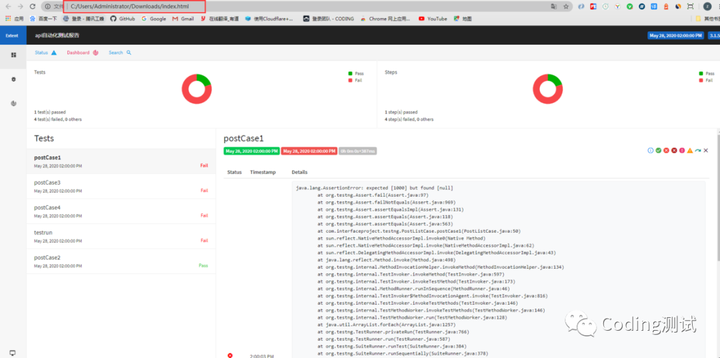Click the monitor icon at sidebar bottom
This screenshot has width=720, height=358.
coord(13,353)
